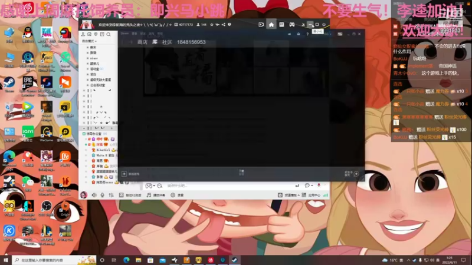Open the video icon in YY title bar
Viewport: 472px width, 265px height.
(x=261, y=25)
